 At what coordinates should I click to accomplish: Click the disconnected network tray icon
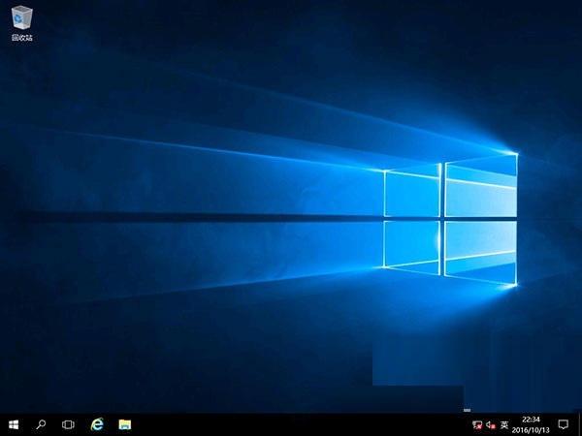coord(476,424)
